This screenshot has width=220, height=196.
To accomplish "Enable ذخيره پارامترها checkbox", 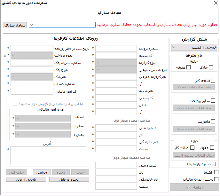I will click(214, 164).
